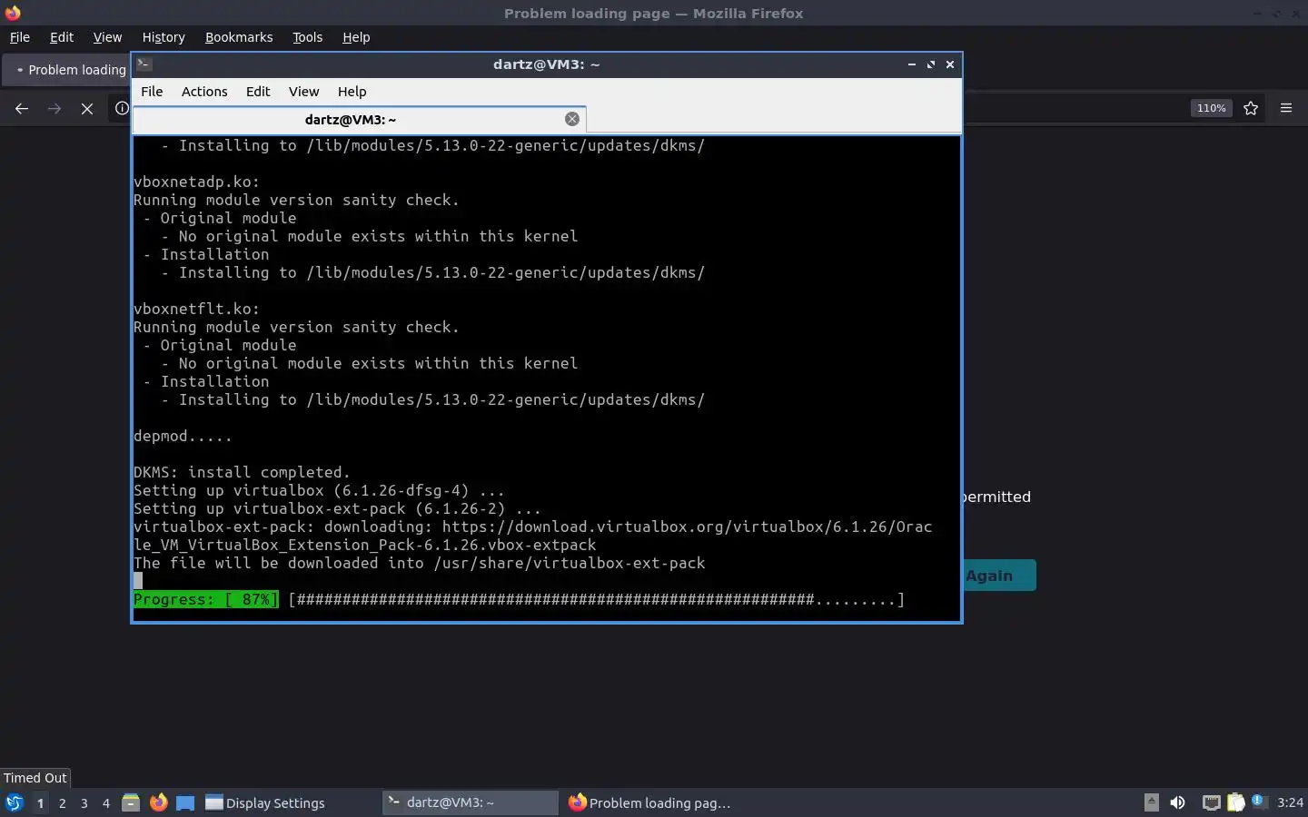Launch Firefox from the taskbar quick-launch icon
The width and height of the screenshot is (1308, 817).
click(x=158, y=802)
